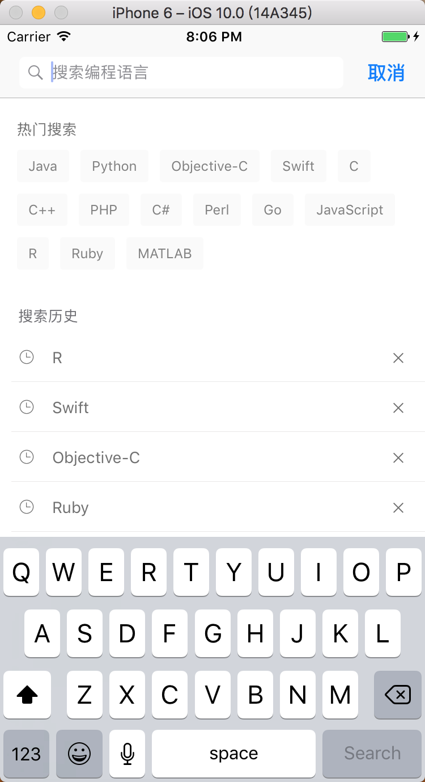The height and width of the screenshot is (782, 425).
Task: Delete the Ruby history entry
Action: 398,508
